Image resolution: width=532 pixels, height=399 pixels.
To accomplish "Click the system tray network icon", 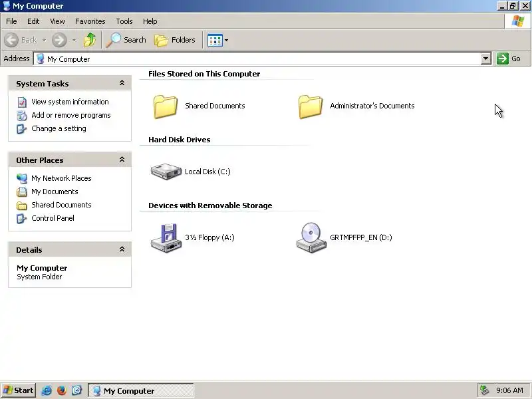I will click(x=484, y=390).
